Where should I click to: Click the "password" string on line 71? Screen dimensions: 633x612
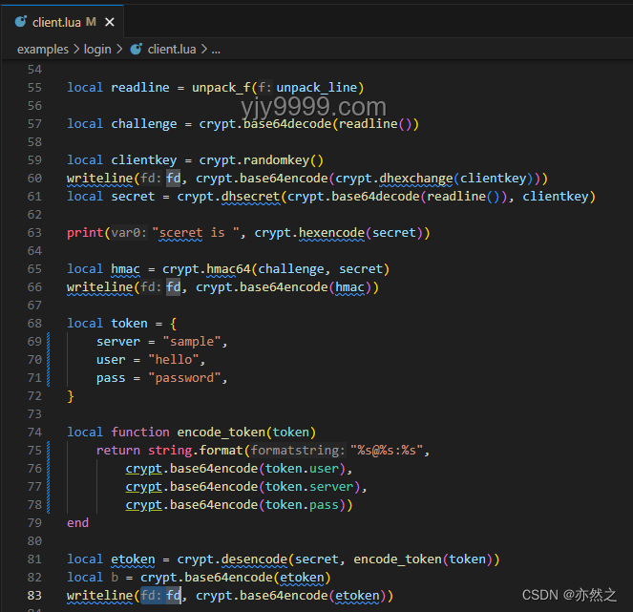(x=184, y=378)
